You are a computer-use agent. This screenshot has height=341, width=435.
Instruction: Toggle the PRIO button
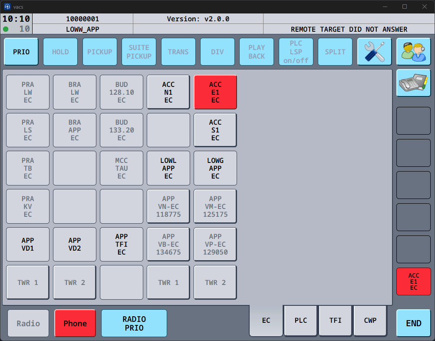click(x=21, y=52)
